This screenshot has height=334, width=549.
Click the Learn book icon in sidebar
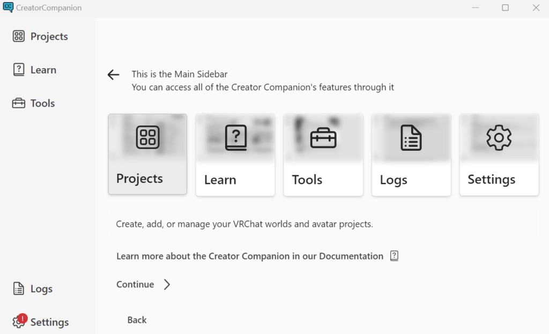pyautogui.click(x=19, y=70)
